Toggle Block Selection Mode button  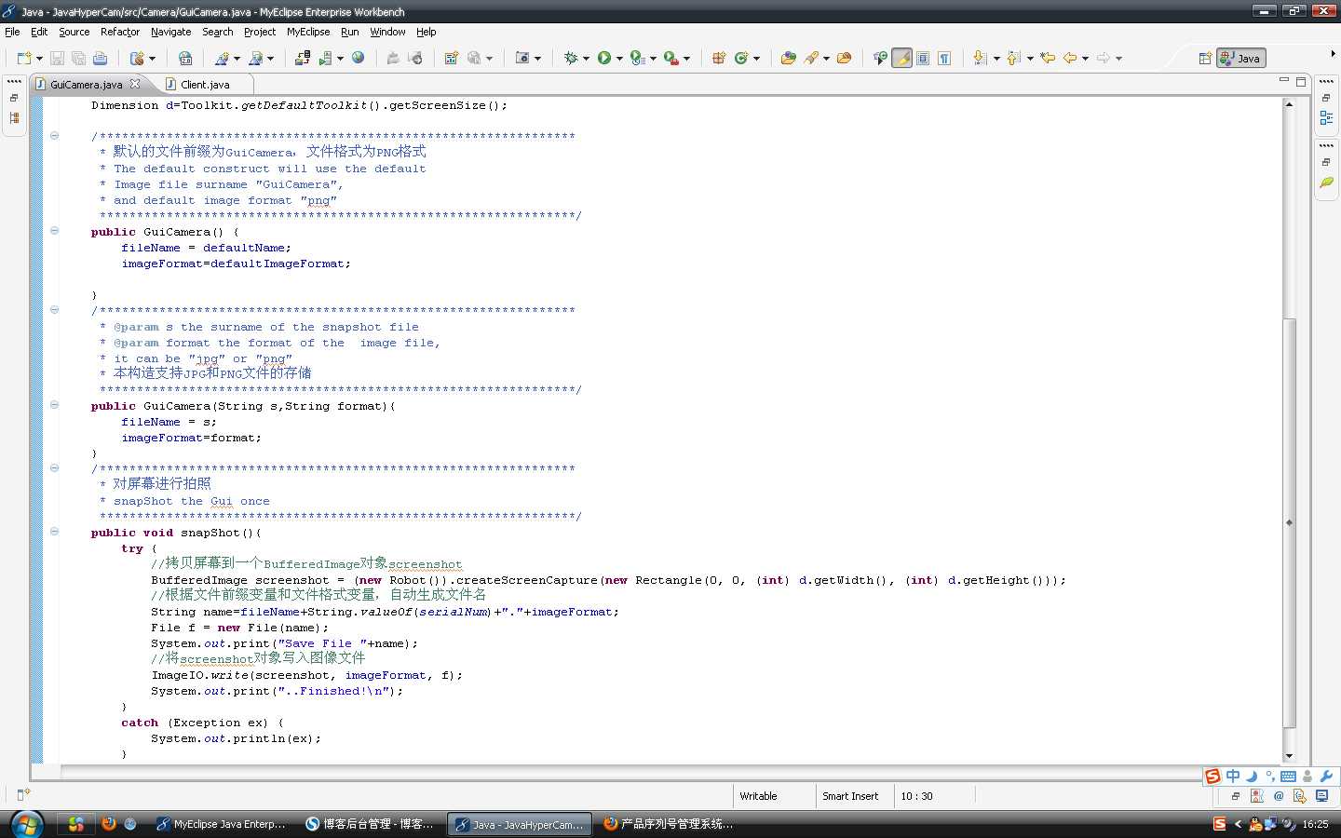(923, 58)
